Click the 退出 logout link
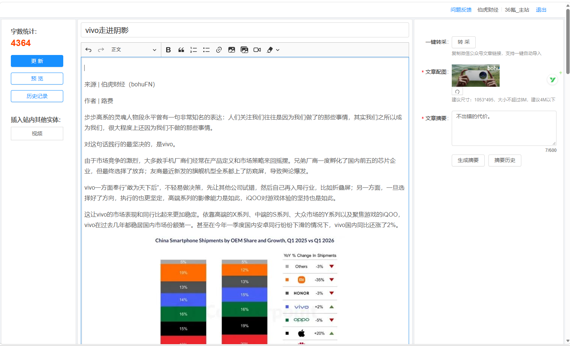 [541, 10]
